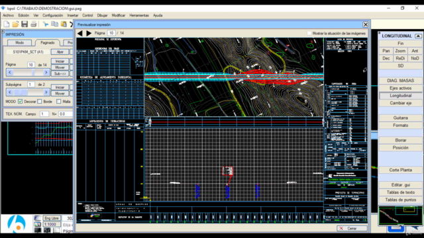Viewport: 424px width, 238px height.
Task: Click the Ispol logo at bottom left
Action: point(17,223)
